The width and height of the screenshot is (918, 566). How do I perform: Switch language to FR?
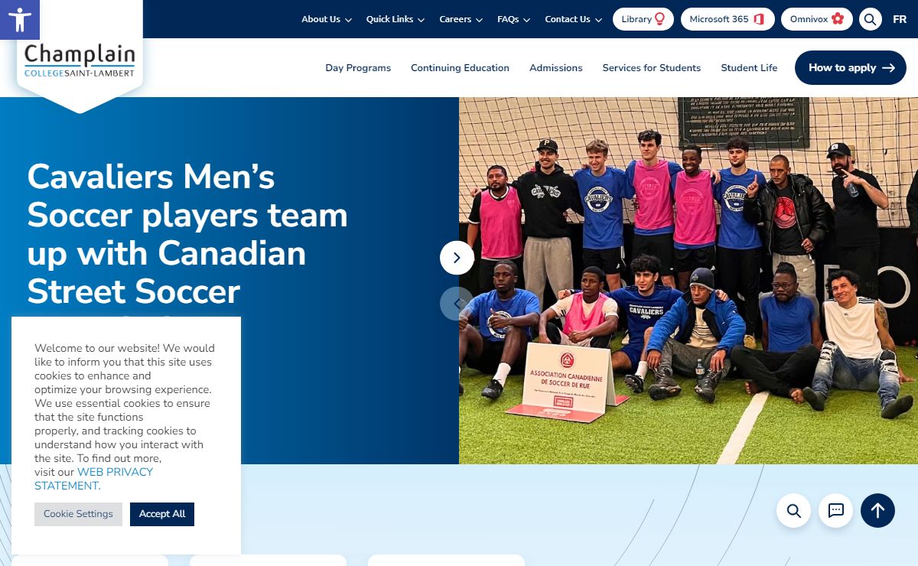[900, 19]
